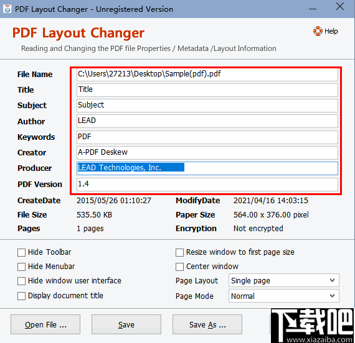
Task: Select the PDF Version field showing 1.4
Action: (207, 185)
